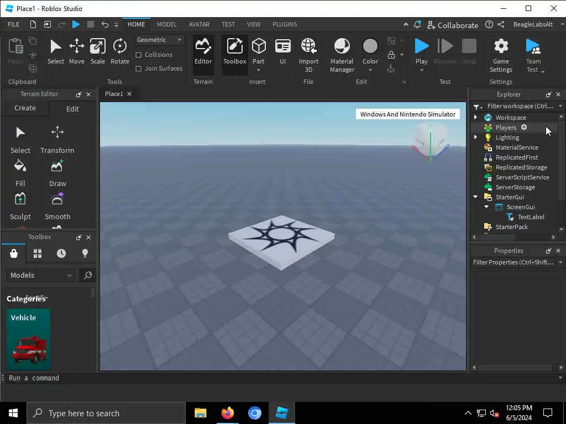This screenshot has height=424, width=566.
Task: Collapse the ScreenGui tree node
Action: (486, 207)
